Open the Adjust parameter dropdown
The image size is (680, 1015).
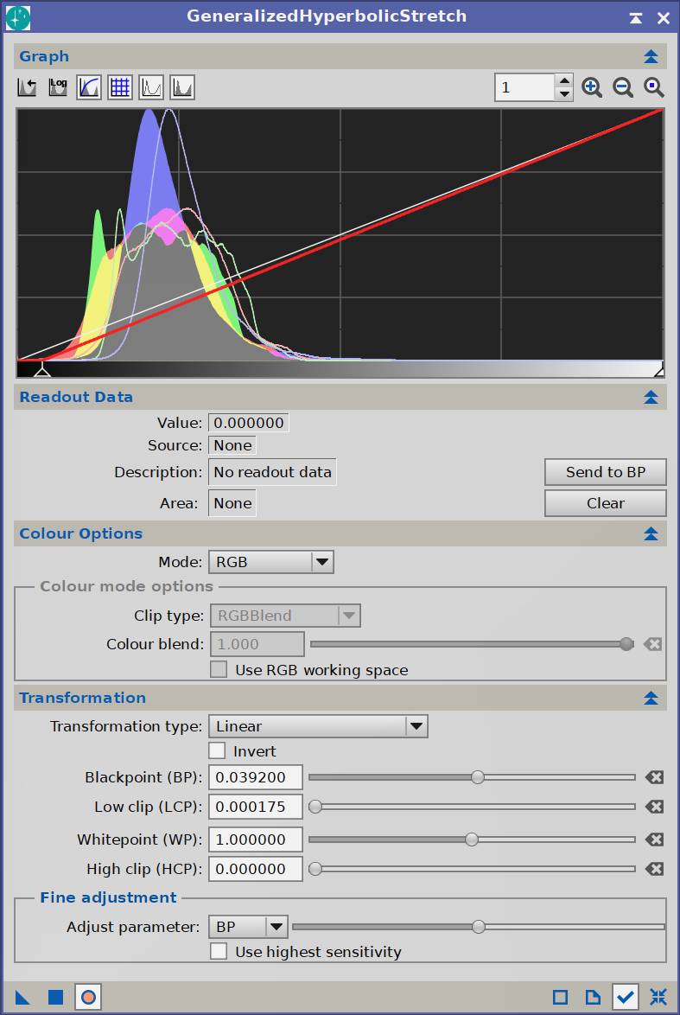248,927
